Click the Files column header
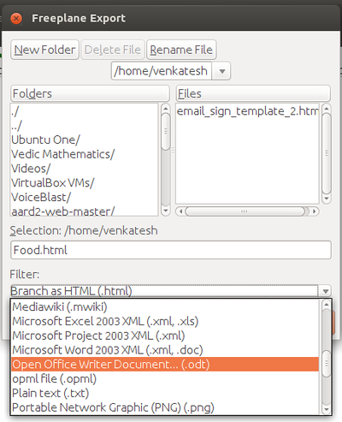The height and width of the screenshot is (422, 342). [253, 93]
